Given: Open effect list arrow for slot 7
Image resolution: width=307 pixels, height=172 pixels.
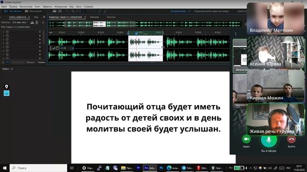Looking at the screenshot, I should (40, 54).
